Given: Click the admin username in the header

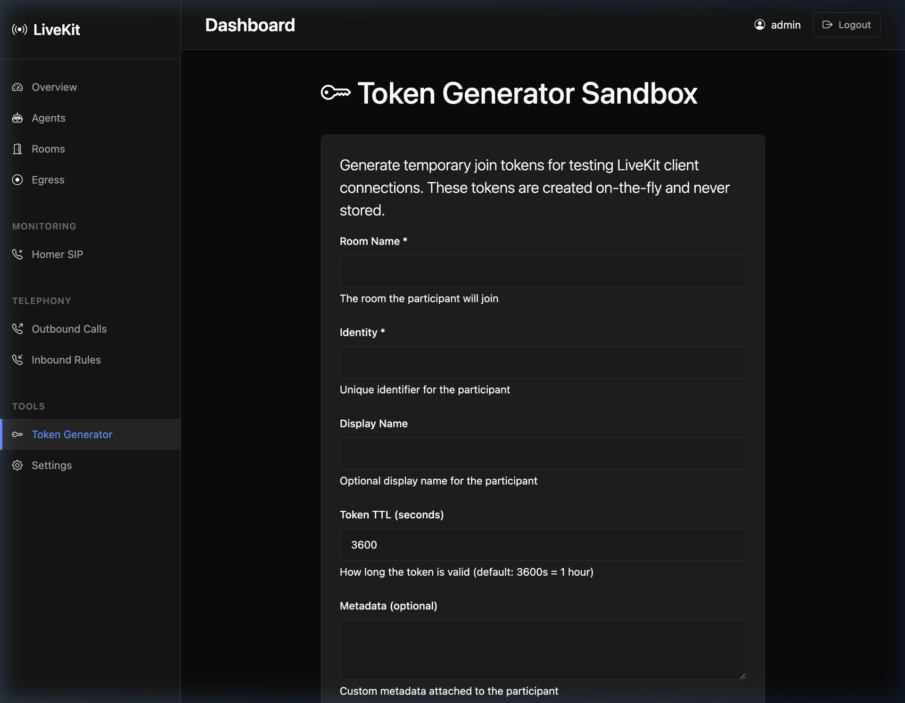Looking at the screenshot, I should (786, 25).
